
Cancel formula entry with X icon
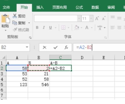45,48
